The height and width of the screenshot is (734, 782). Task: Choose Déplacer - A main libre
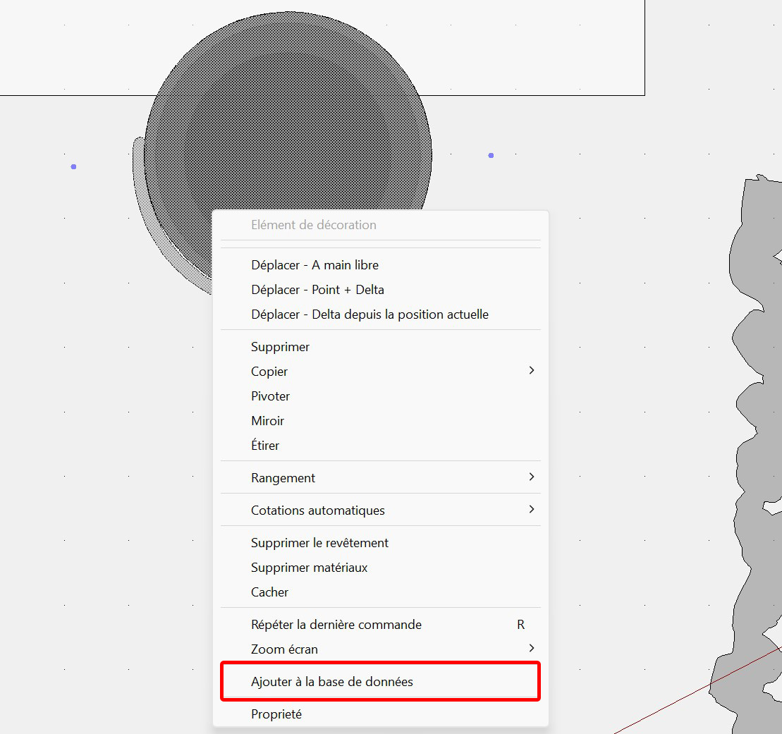point(314,265)
